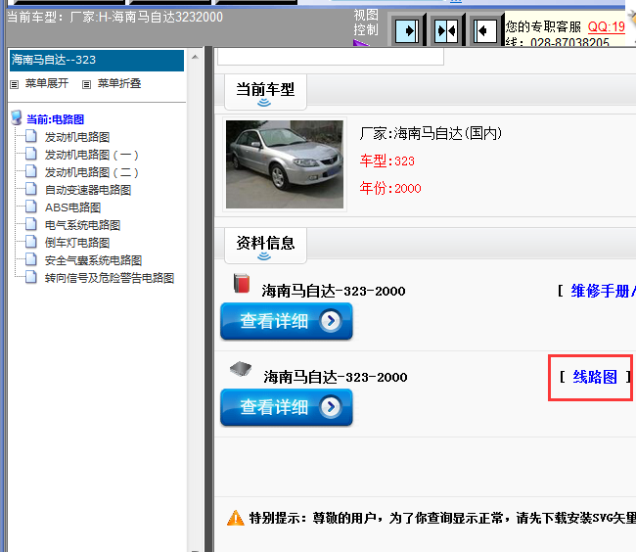Click document icon beside 电气系统电路图
This screenshot has width=636, height=552.
31,224
